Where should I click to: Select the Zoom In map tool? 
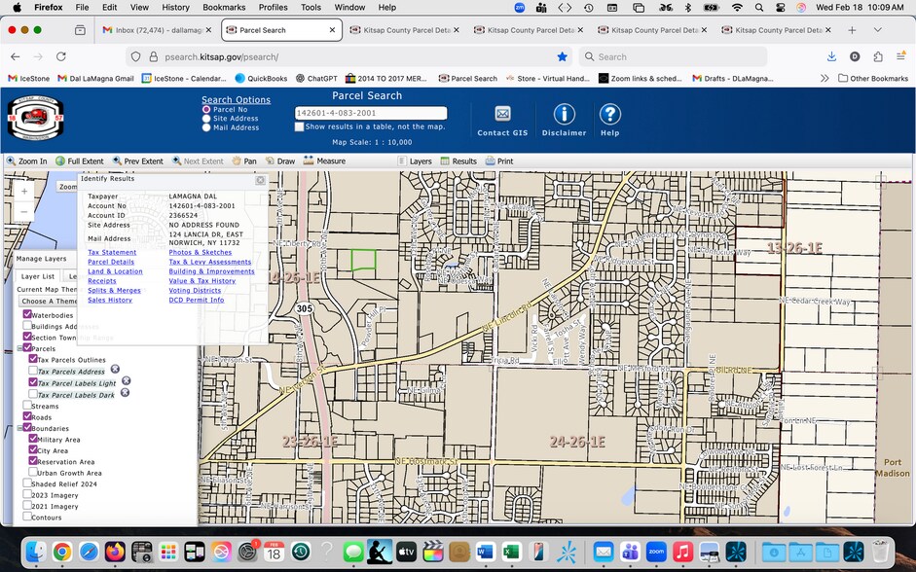[x=26, y=161]
